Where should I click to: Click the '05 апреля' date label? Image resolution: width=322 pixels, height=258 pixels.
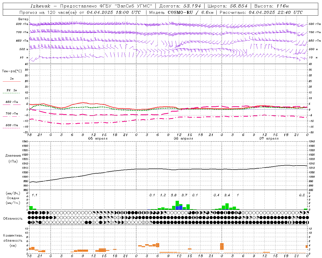coord(98,139)
